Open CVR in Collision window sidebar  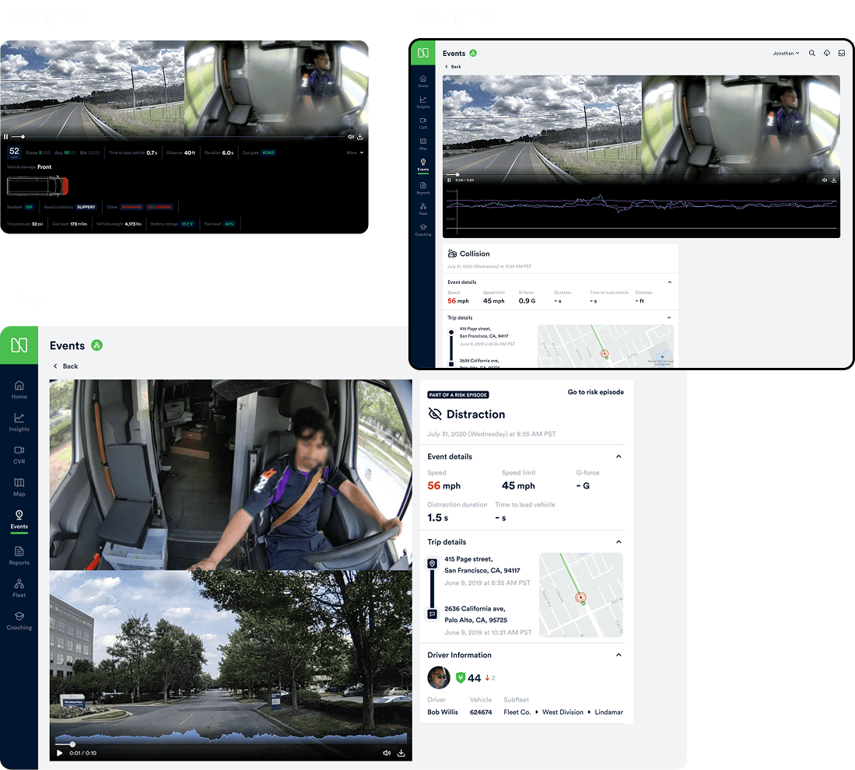coord(423,123)
